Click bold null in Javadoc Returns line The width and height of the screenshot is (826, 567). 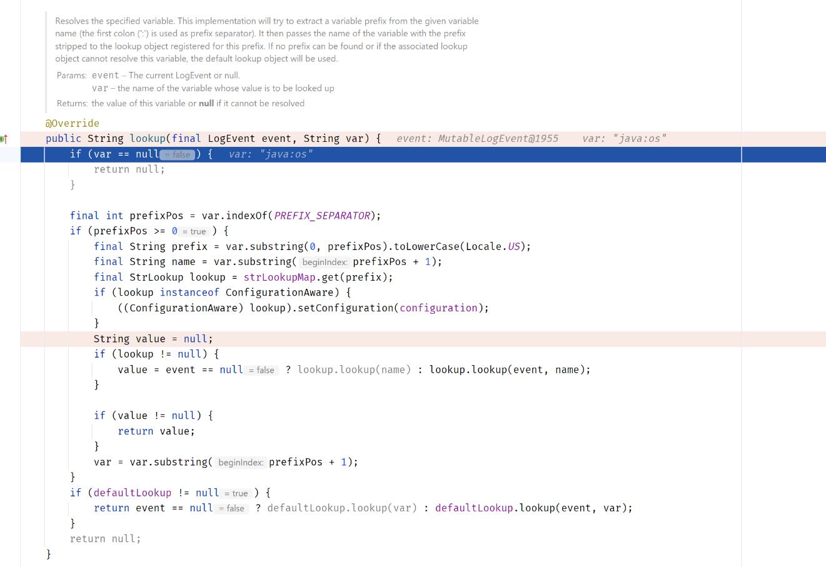[x=206, y=103]
